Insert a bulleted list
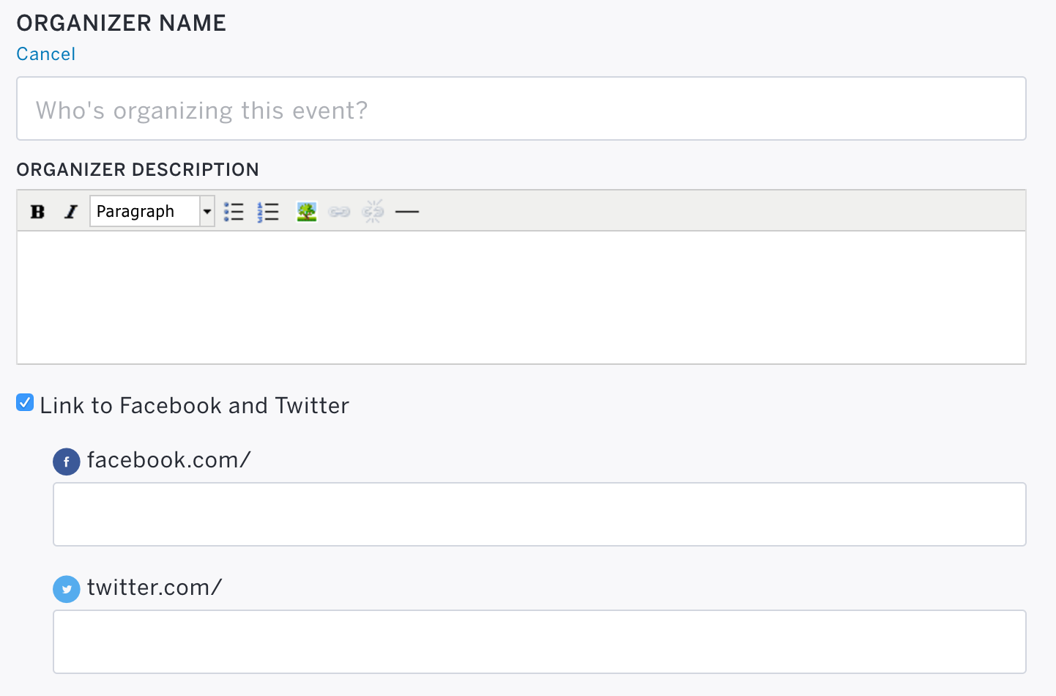Image resolution: width=1056 pixels, height=696 pixels. (x=234, y=212)
